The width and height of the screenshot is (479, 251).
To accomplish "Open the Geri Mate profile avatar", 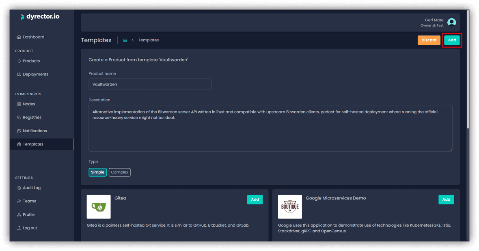I will 451,22.
